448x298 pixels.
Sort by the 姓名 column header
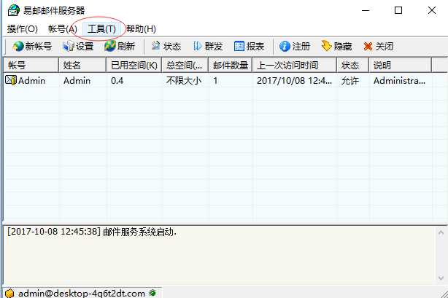point(82,66)
